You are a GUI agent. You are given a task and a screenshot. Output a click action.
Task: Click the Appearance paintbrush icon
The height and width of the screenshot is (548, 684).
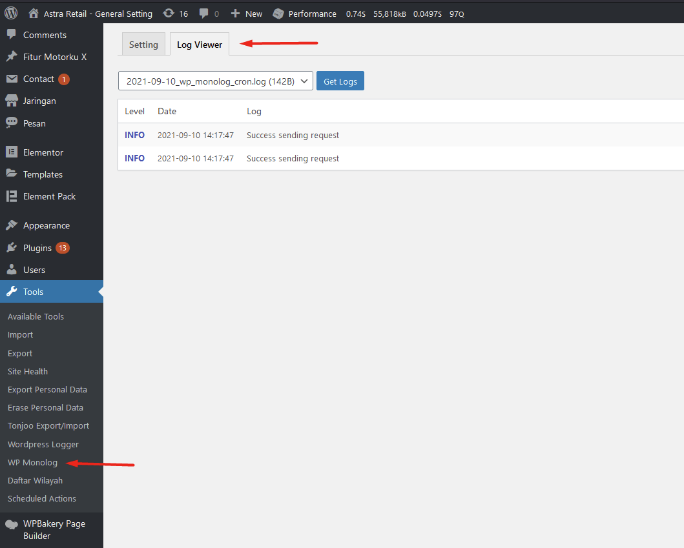(12, 225)
